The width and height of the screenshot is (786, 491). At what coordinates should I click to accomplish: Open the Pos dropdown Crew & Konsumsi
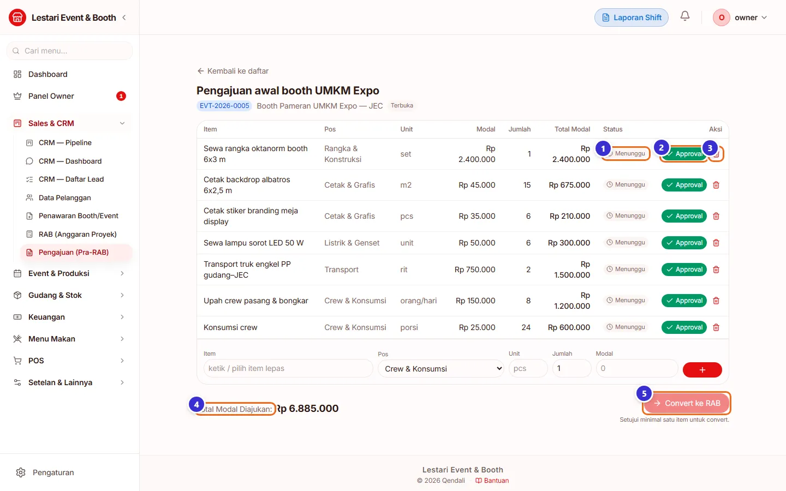click(x=441, y=369)
